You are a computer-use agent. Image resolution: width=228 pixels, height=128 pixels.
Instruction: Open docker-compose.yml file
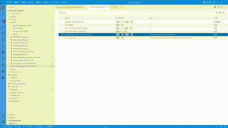[x=18, y=83]
